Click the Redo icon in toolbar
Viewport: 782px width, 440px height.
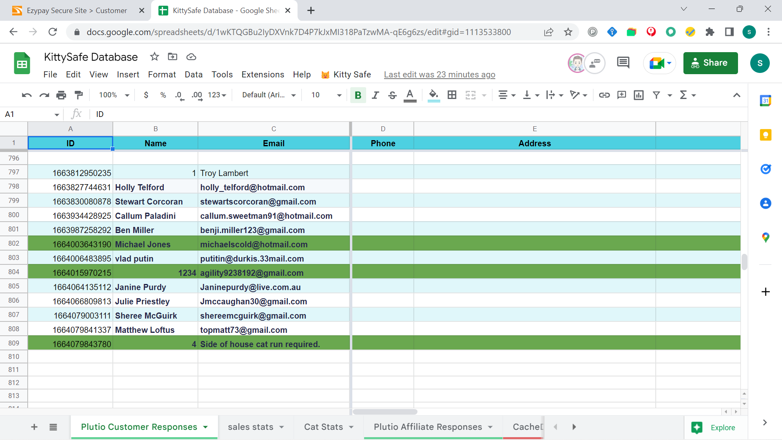44,95
